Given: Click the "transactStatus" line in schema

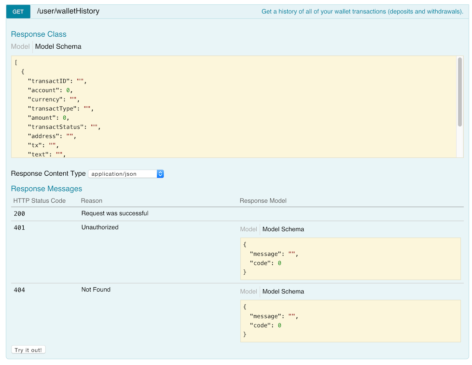Looking at the screenshot, I should [64, 127].
